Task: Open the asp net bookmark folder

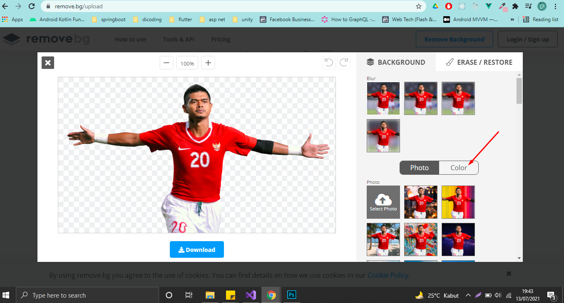Action: 212,20
